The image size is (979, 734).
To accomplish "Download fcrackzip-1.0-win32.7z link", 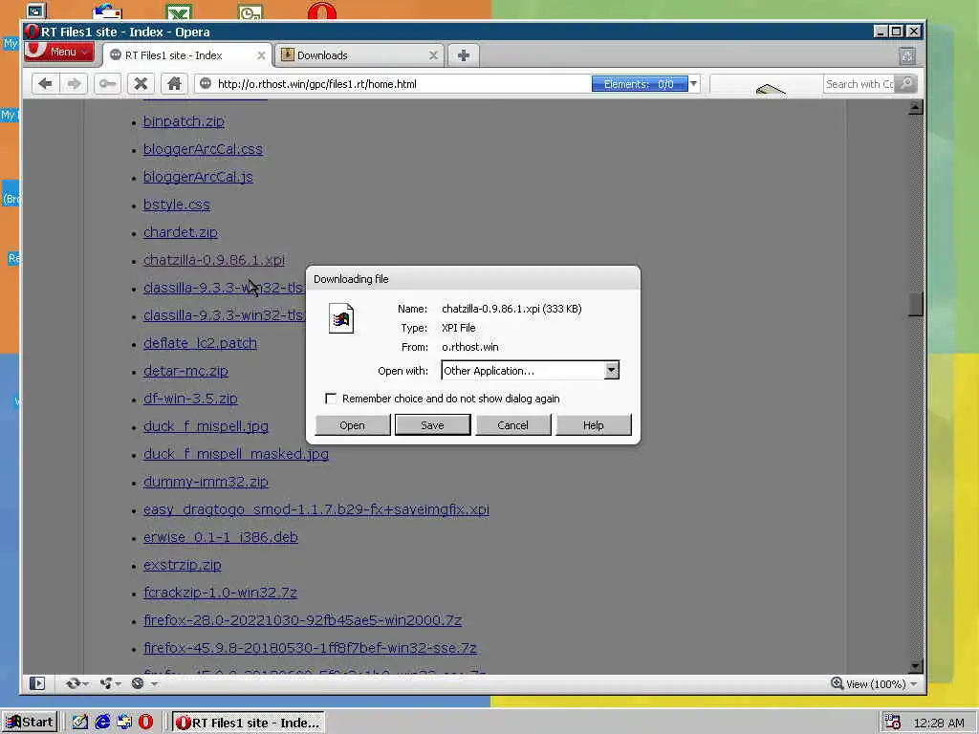I will point(221,593).
